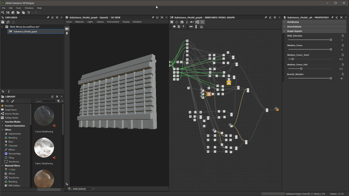Click the Library search field
This screenshot has width=349, height=196.
pos(45,101)
